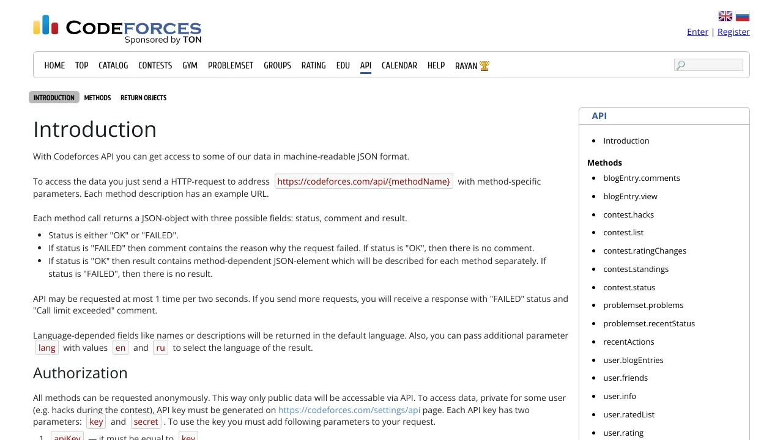
Task: Open the RATING menu item
Action: (x=314, y=65)
